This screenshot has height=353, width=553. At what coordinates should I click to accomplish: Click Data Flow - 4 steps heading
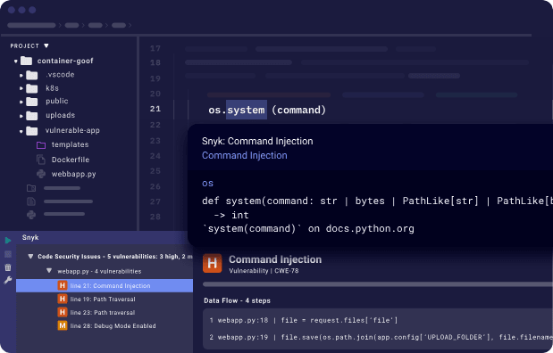(237, 300)
